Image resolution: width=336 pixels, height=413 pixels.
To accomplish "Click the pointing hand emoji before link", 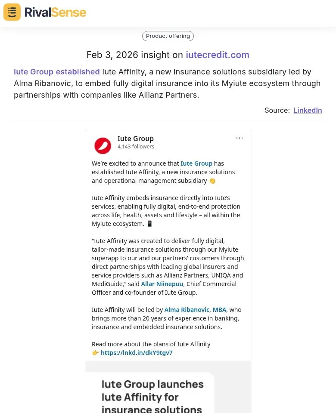I will pyautogui.click(x=95, y=353).
